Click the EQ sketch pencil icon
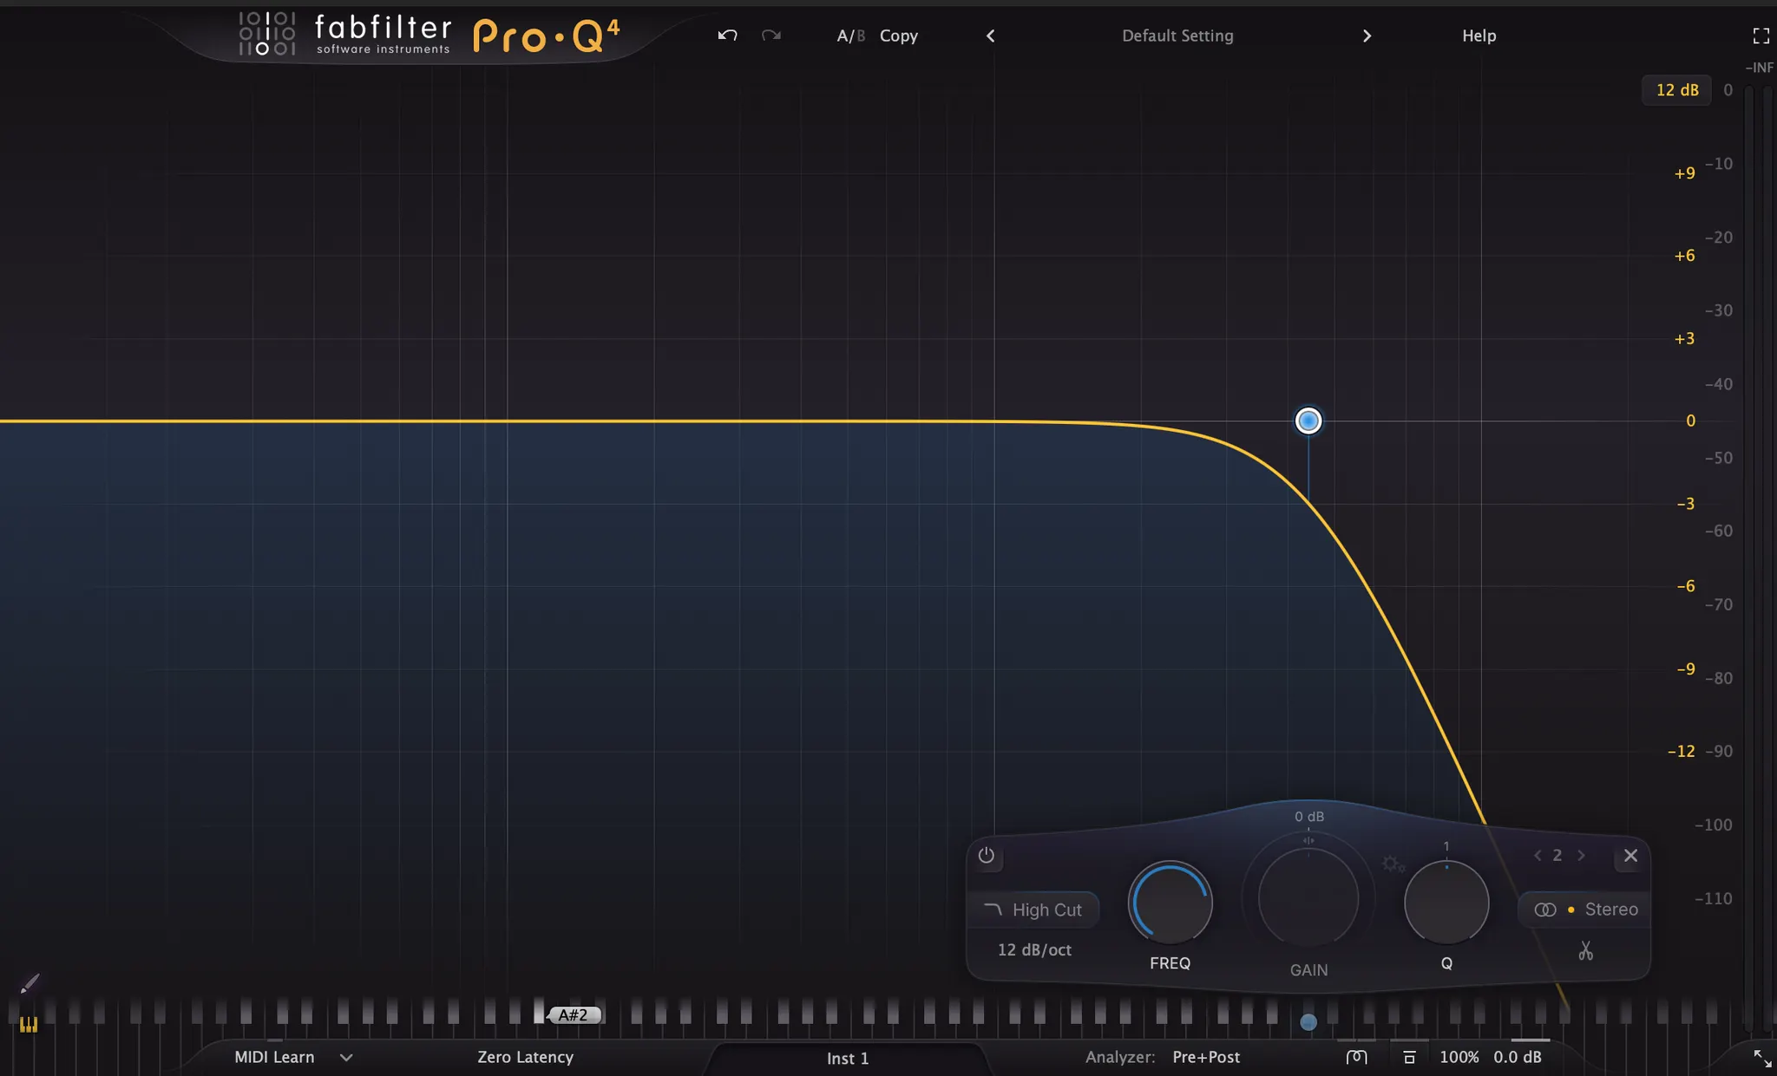Screen dimensions: 1777x1076 [x=30, y=983]
